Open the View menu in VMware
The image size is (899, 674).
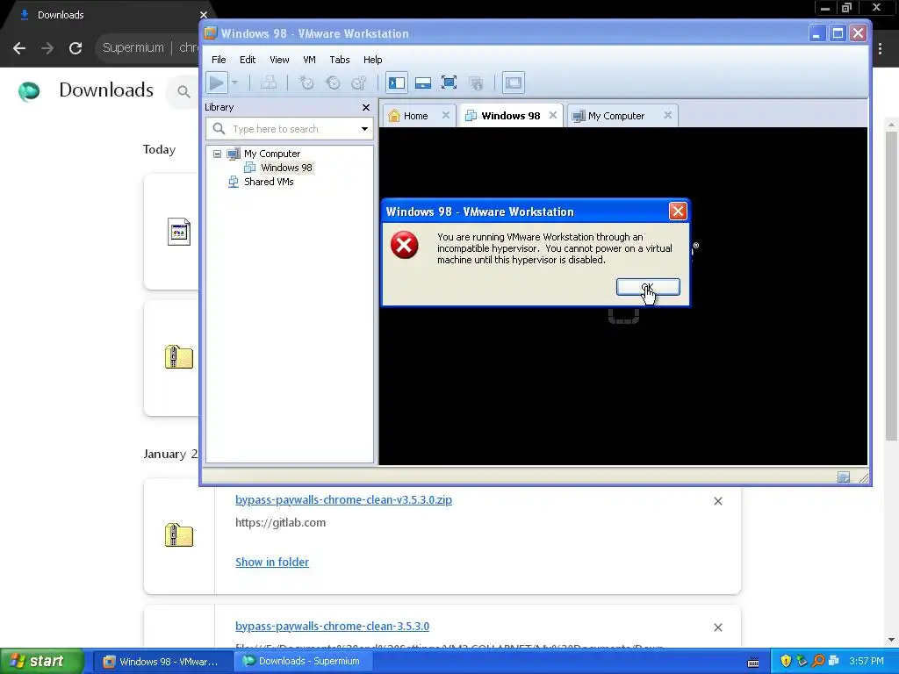[279, 60]
